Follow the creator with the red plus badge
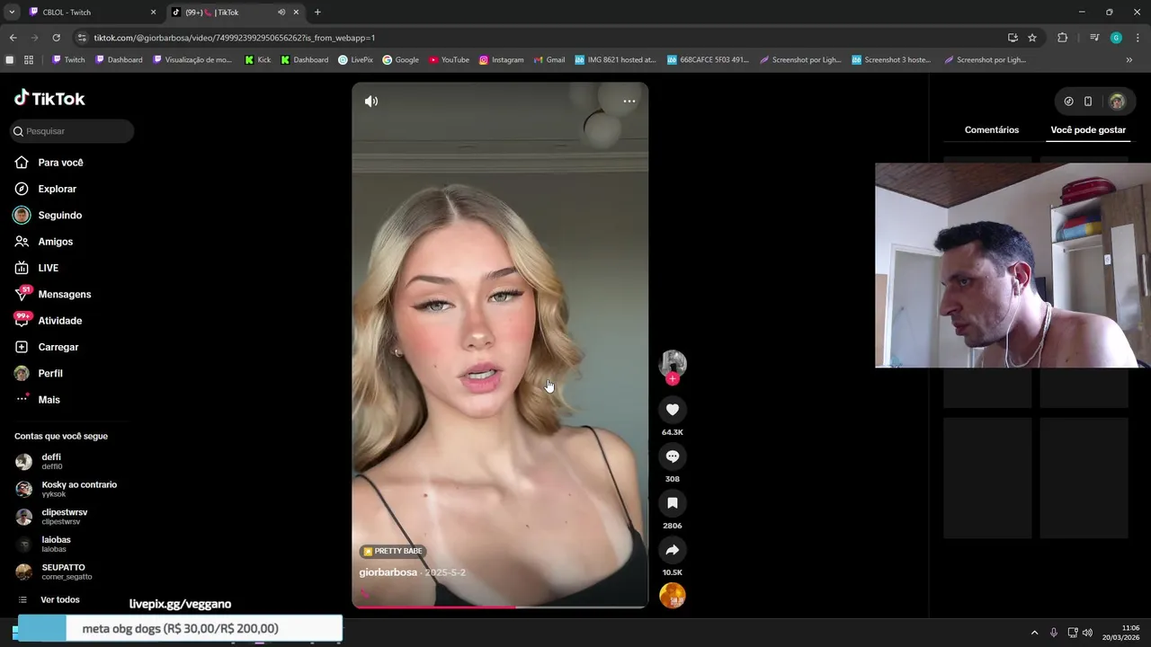 [673, 378]
